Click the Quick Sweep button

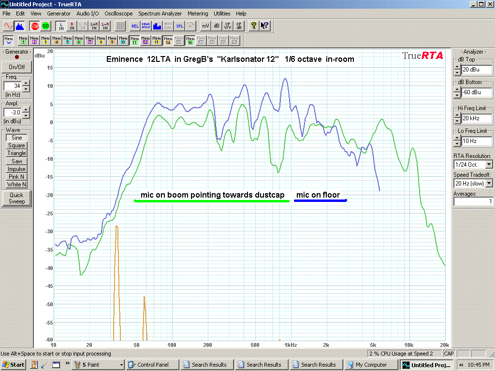click(x=17, y=198)
